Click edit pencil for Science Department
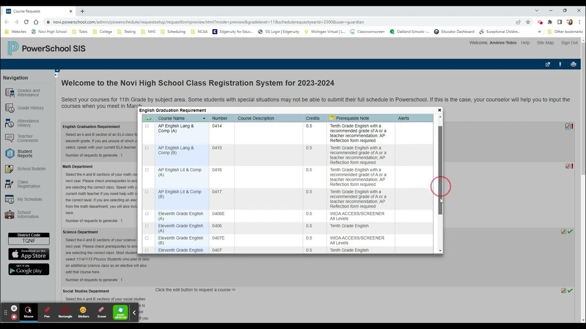Viewport: 586px width, 329px height. 564,232
